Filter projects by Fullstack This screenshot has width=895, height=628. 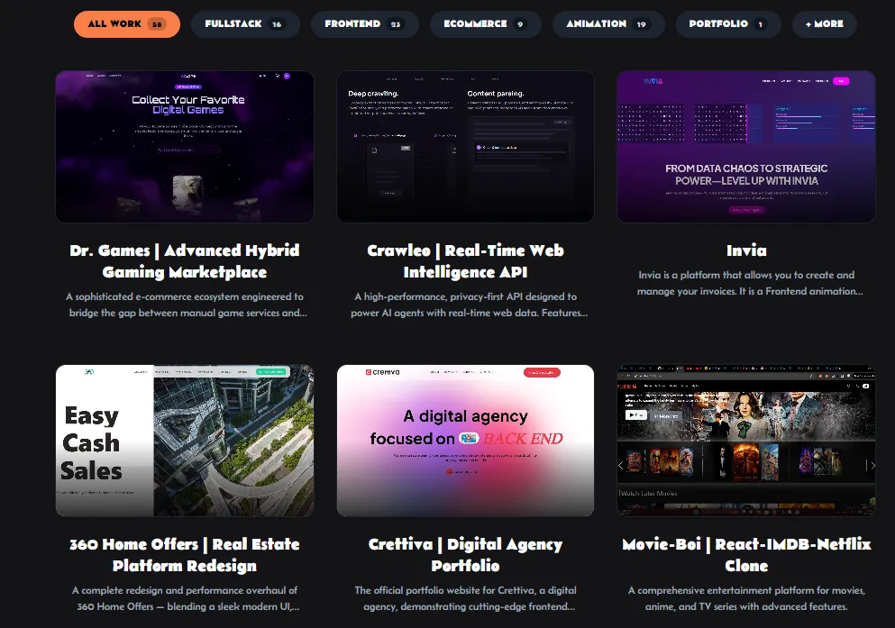pos(243,24)
